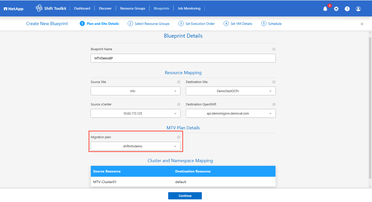372x202 pixels.
Task: Click the Blueprint Name input field
Action: (x=183, y=58)
